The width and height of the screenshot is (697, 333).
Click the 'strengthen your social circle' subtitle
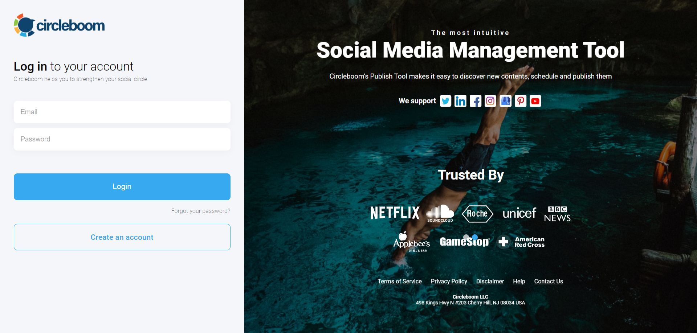pos(81,79)
